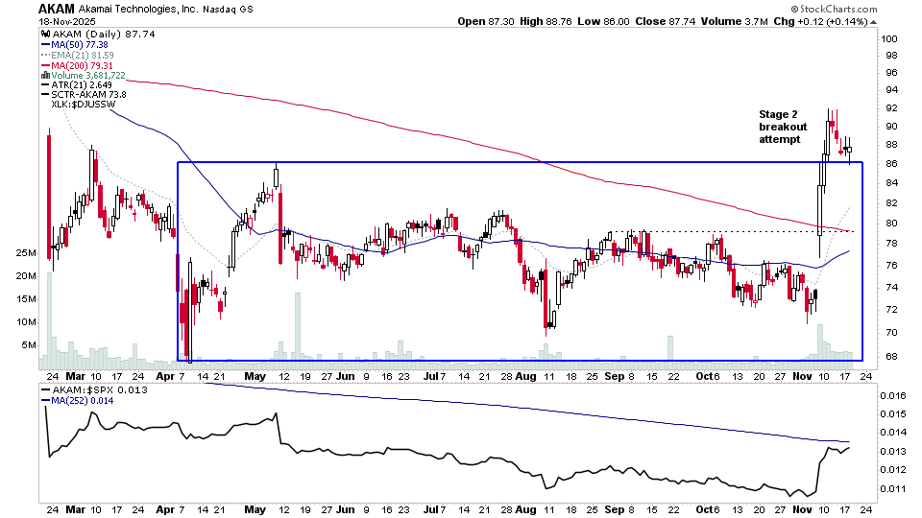Click the AKAM (Daily) 87.74 legend entry
The image size is (922, 518).
point(104,35)
